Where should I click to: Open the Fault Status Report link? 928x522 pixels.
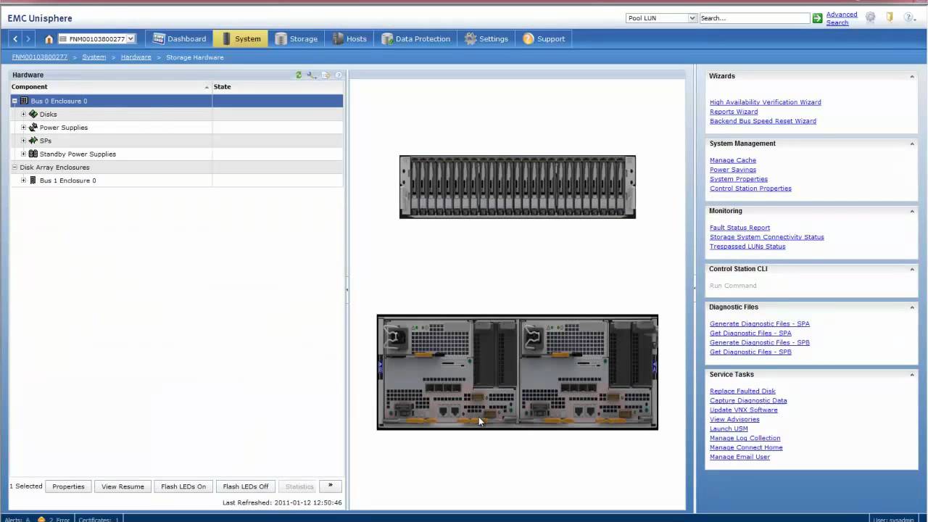pos(739,228)
